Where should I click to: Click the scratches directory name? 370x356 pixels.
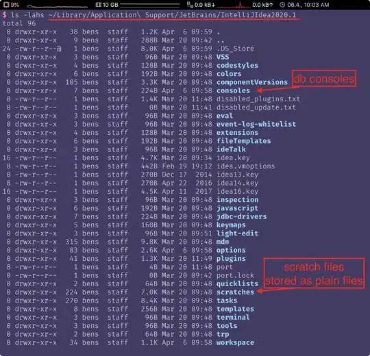235,292
